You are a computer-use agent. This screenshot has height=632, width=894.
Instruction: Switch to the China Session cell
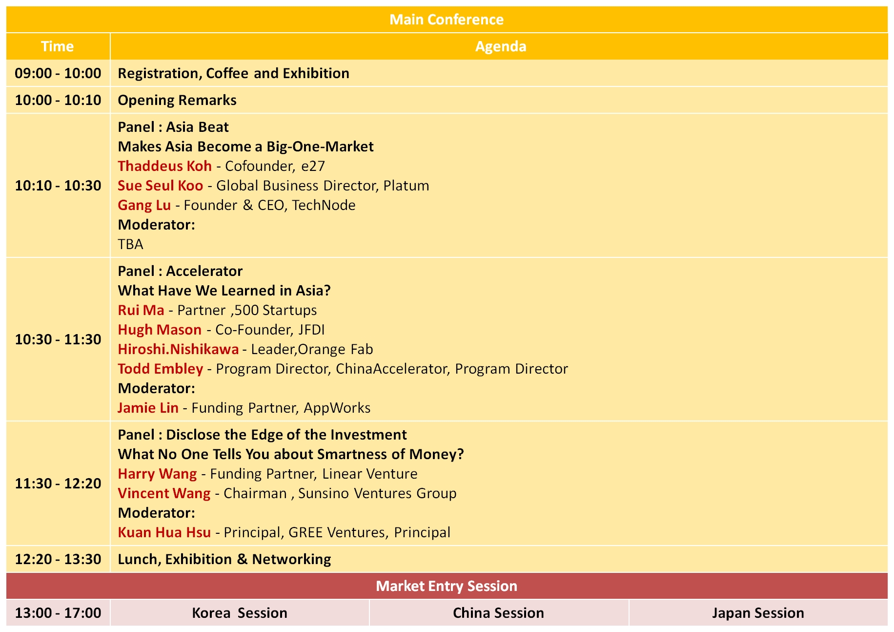click(x=498, y=613)
